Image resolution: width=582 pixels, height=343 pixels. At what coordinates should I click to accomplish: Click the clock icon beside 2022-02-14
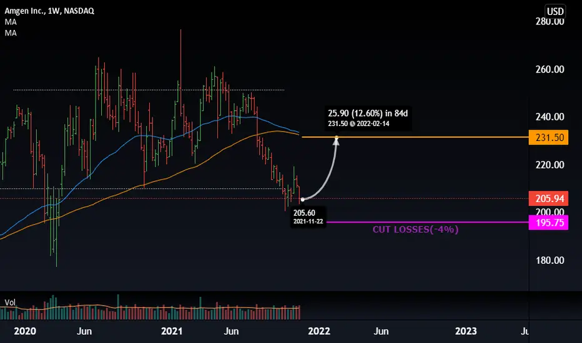click(x=352, y=124)
